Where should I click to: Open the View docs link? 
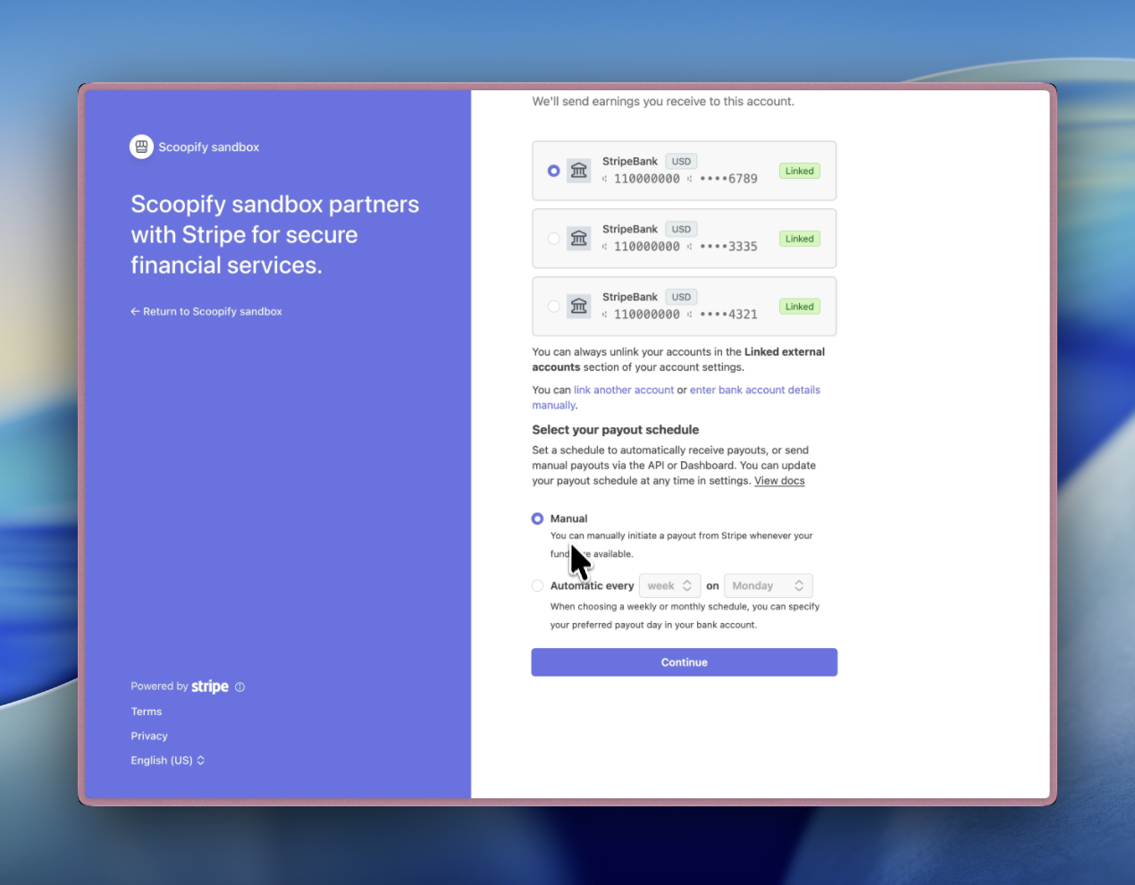click(779, 481)
